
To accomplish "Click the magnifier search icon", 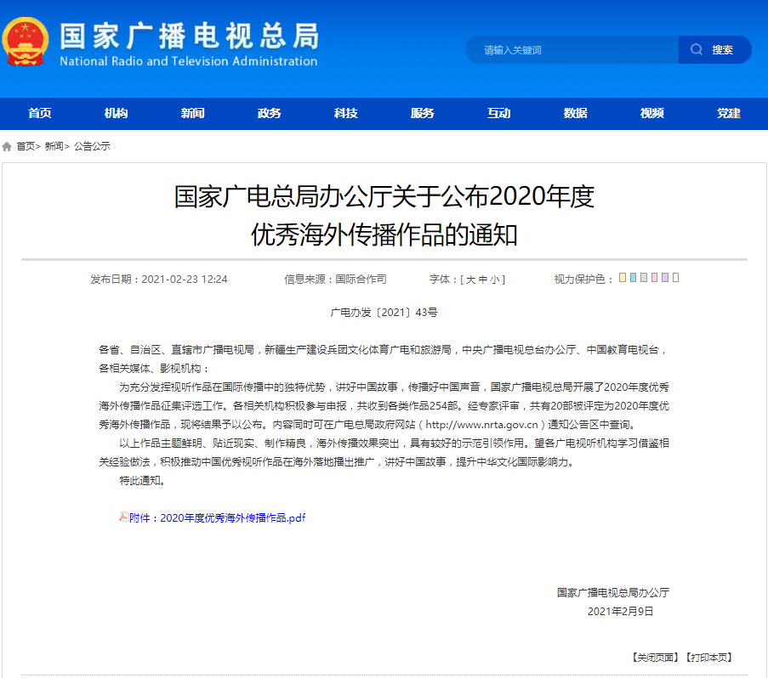I will pyautogui.click(x=697, y=50).
